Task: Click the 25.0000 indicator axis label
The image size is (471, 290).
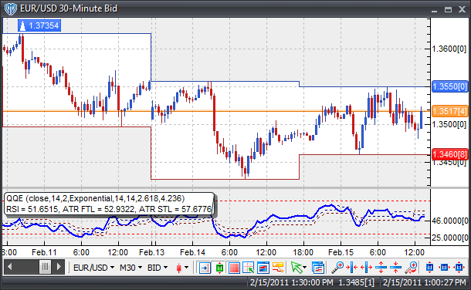Action: [x=450, y=238]
